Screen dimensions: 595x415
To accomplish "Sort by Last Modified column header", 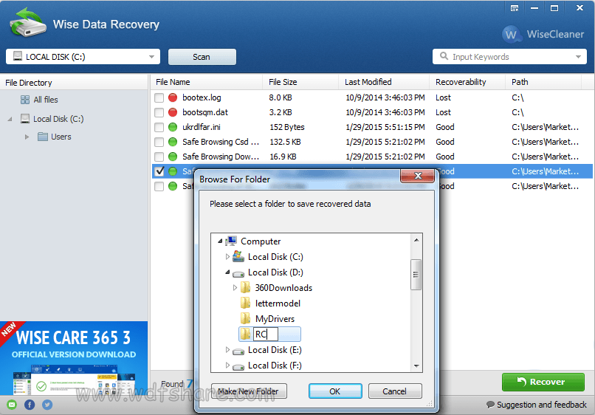I will pos(384,82).
